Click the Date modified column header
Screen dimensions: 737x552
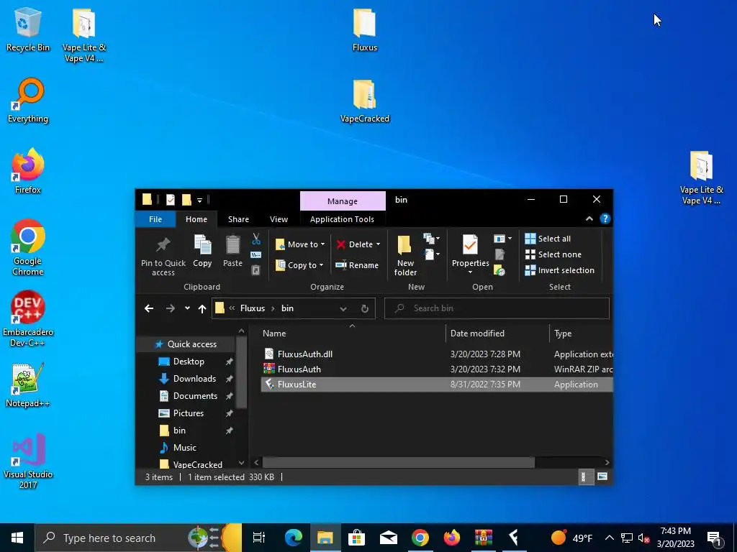click(497, 333)
